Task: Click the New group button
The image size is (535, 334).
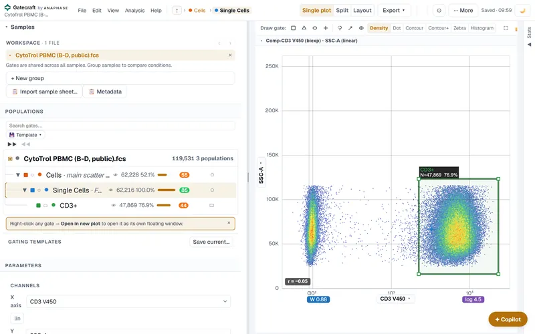Action: point(120,78)
